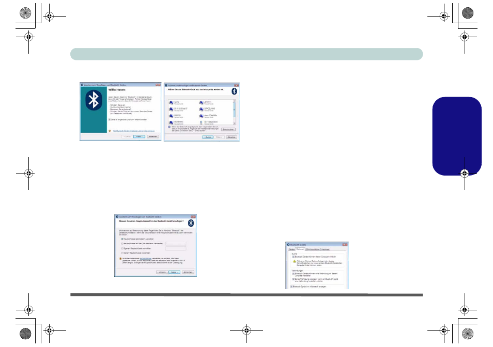Switch to the Geräte tab in Bluetooth-Geräte
Screen dimensions: 493x347
292,249
